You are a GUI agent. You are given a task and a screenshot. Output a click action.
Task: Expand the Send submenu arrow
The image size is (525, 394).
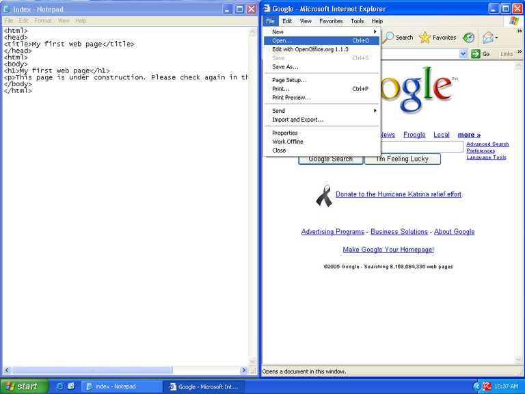[x=375, y=111]
